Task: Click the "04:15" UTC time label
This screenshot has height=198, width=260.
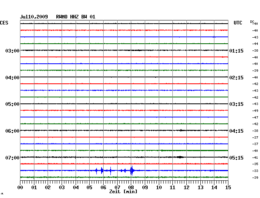Action: click(236, 131)
